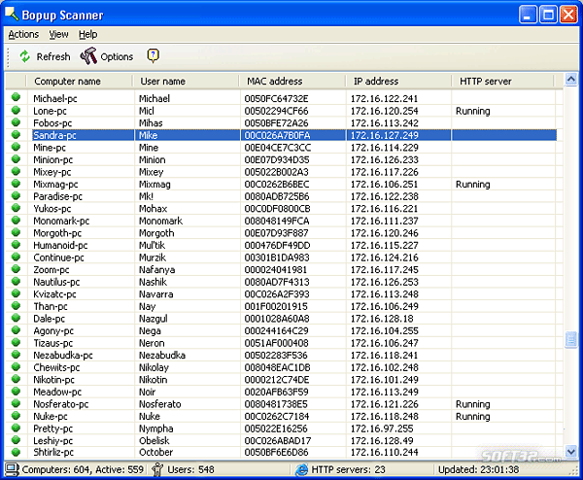The height and width of the screenshot is (480, 583).
Task: Click green status dot for Zoom-pc
Action: coord(16,269)
